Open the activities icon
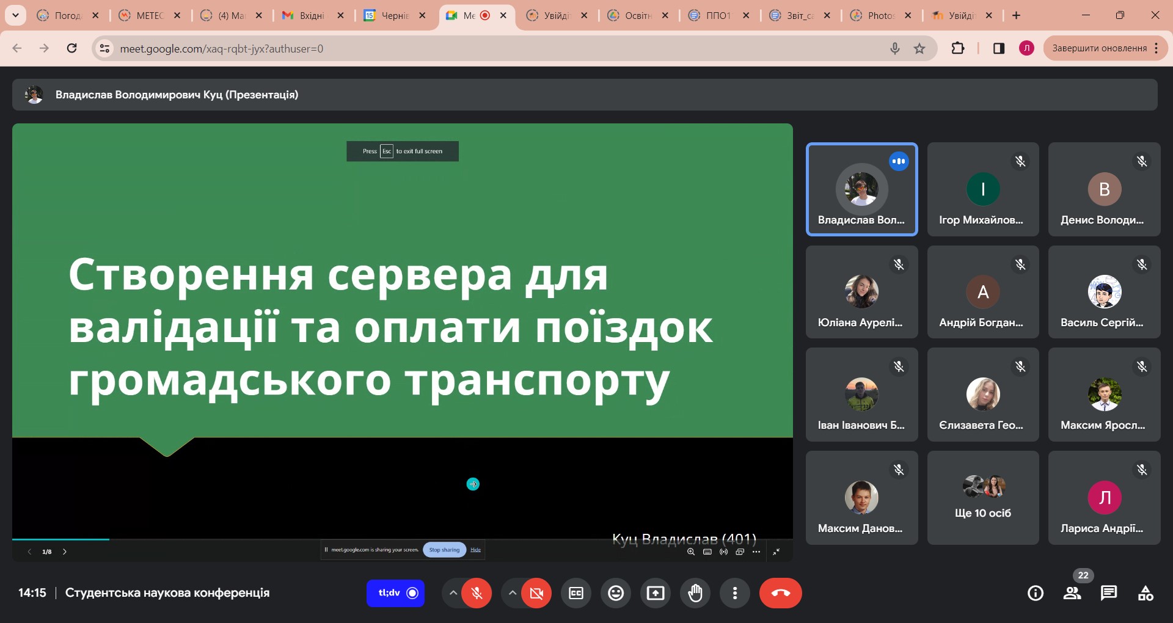The width and height of the screenshot is (1173, 623). (1146, 593)
